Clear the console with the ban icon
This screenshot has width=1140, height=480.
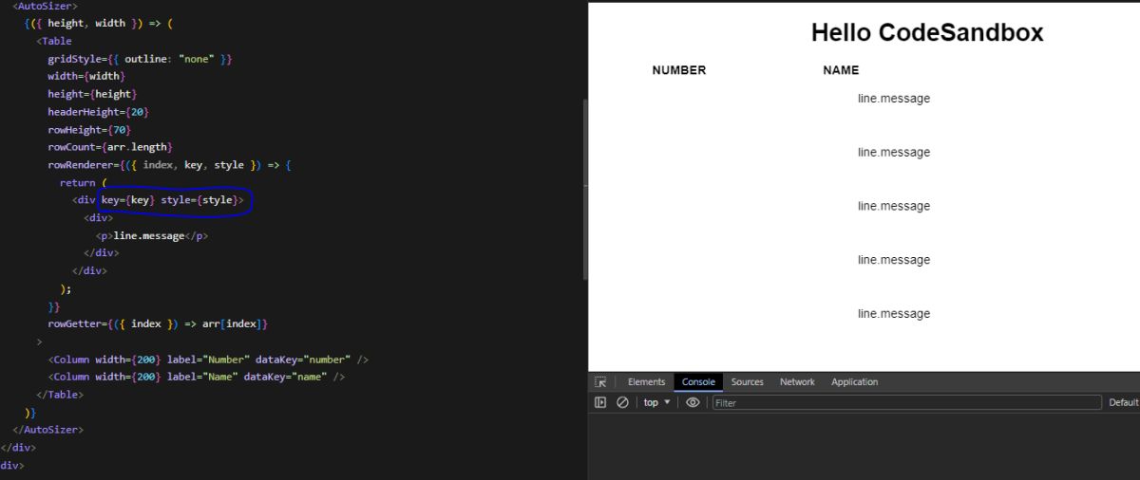(622, 402)
